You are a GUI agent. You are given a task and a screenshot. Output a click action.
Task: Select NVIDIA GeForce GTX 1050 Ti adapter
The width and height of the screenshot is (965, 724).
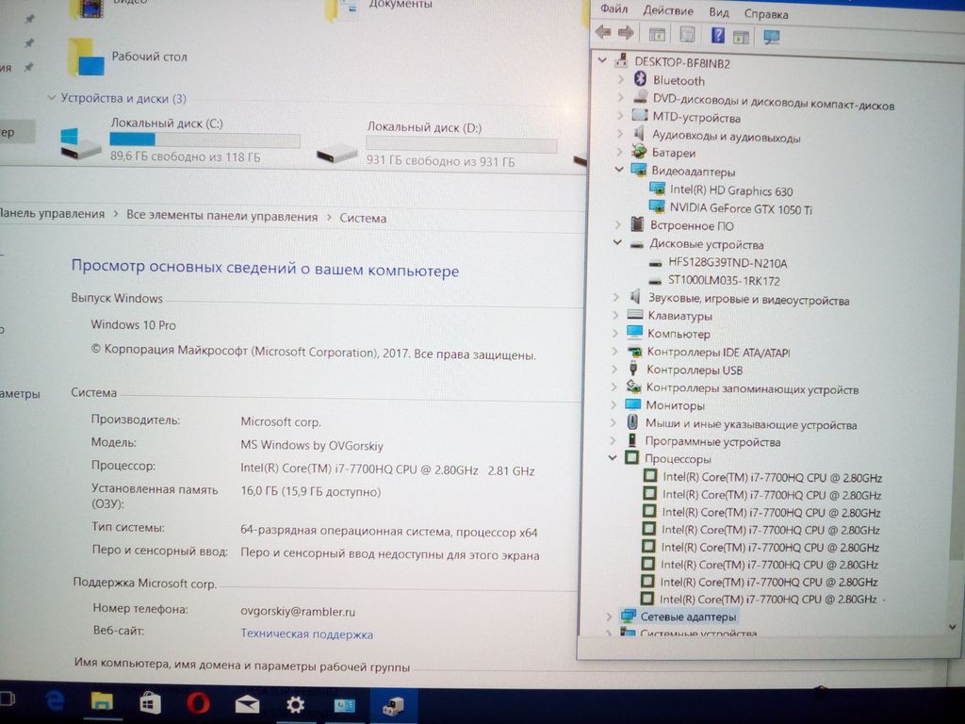coord(740,207)
